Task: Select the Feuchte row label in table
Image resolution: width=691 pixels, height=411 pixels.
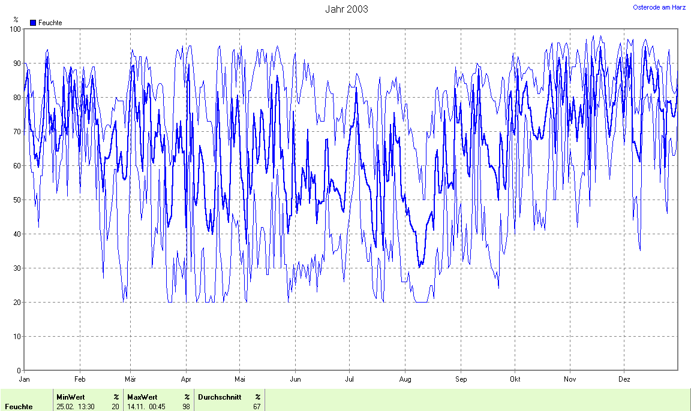Action: tap(17, 407)
